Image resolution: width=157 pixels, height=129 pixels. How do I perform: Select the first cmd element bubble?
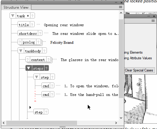[46, 86]
